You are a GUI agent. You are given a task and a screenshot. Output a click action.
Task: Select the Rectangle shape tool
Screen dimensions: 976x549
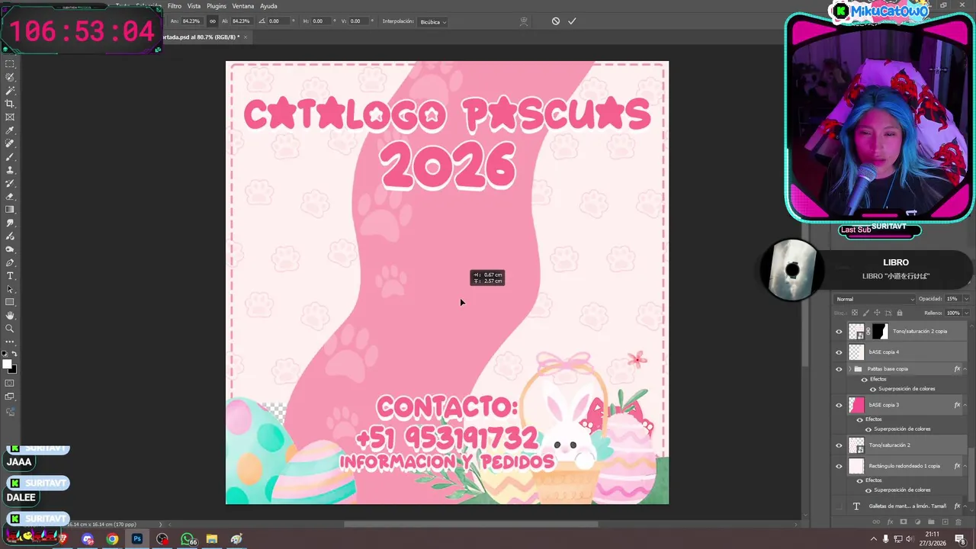(x=10, y=302)
